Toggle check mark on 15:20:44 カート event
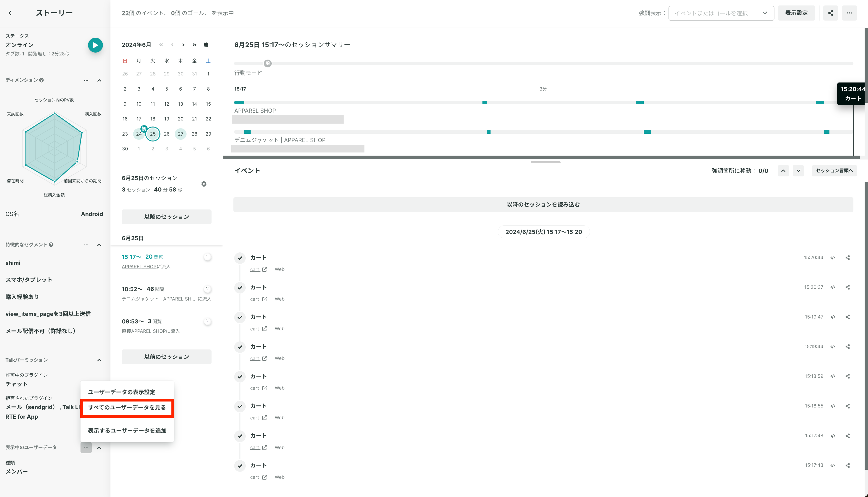The image size is (868, 497). click(x=240, y=258)
